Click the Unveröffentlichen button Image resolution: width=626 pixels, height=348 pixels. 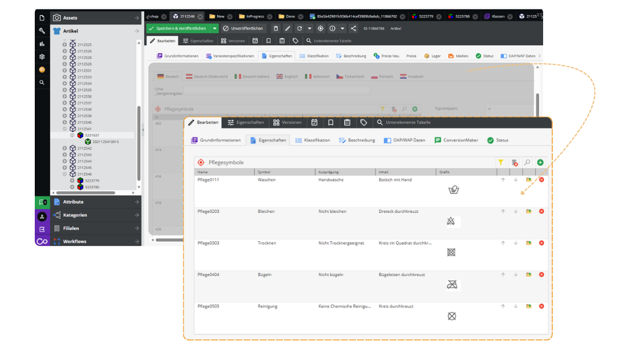243,28
